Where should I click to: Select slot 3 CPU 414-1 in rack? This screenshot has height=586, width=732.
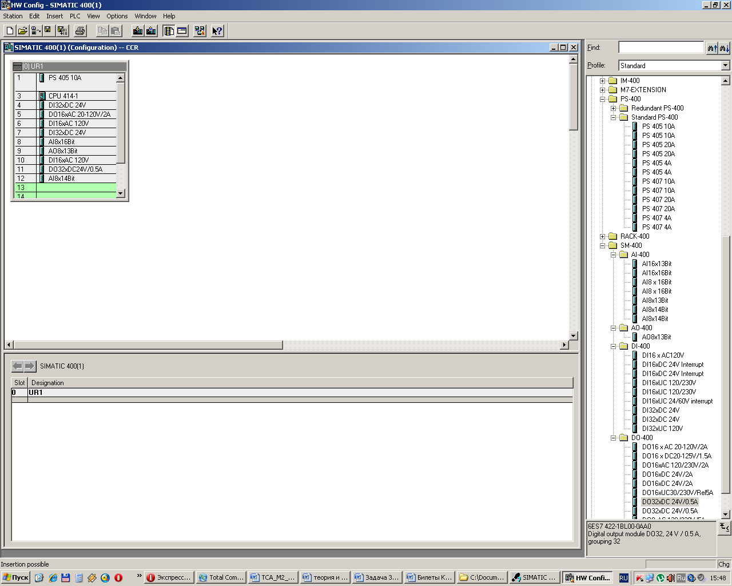pyautogui.click(x=65, y=96)
